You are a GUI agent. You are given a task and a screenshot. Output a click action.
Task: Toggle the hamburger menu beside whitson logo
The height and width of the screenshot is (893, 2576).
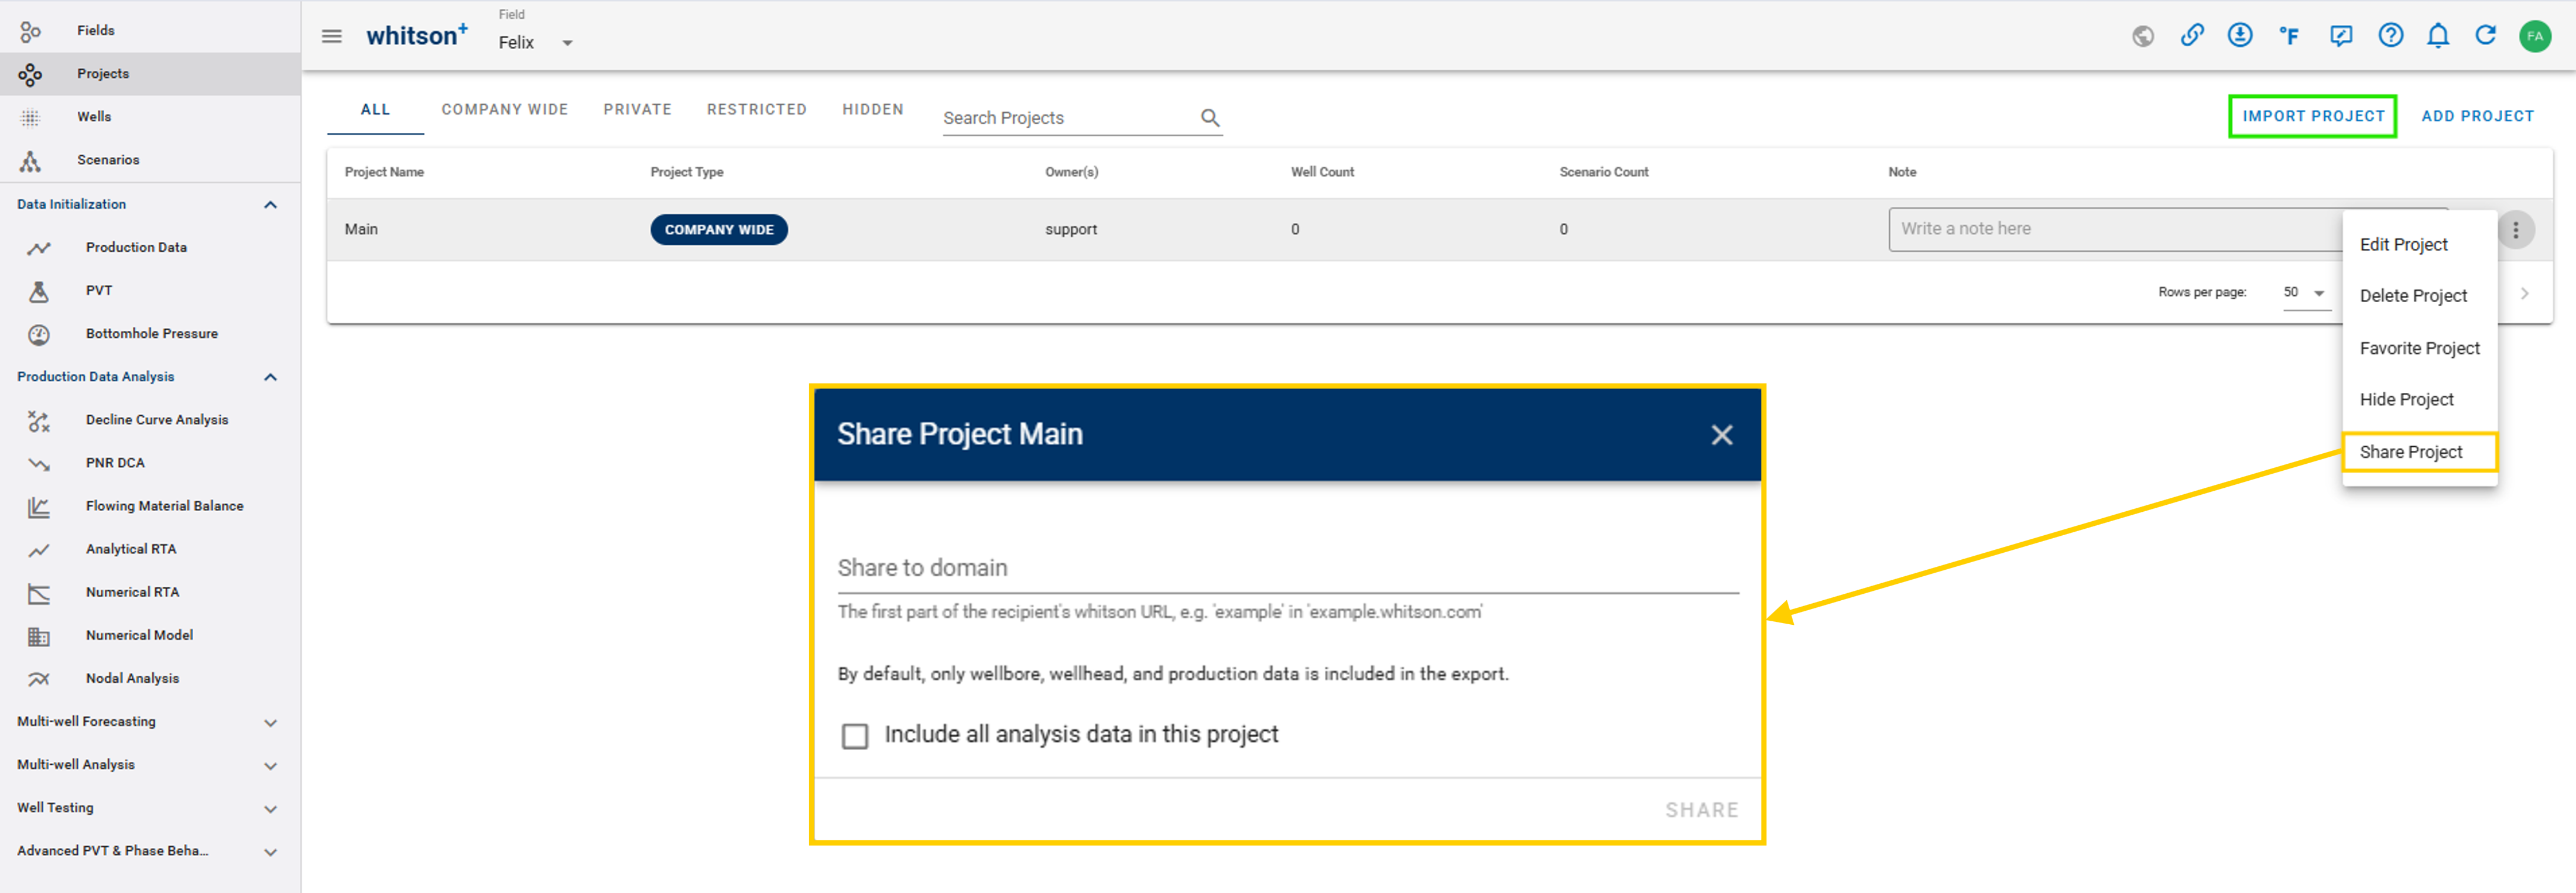(332, 36)
